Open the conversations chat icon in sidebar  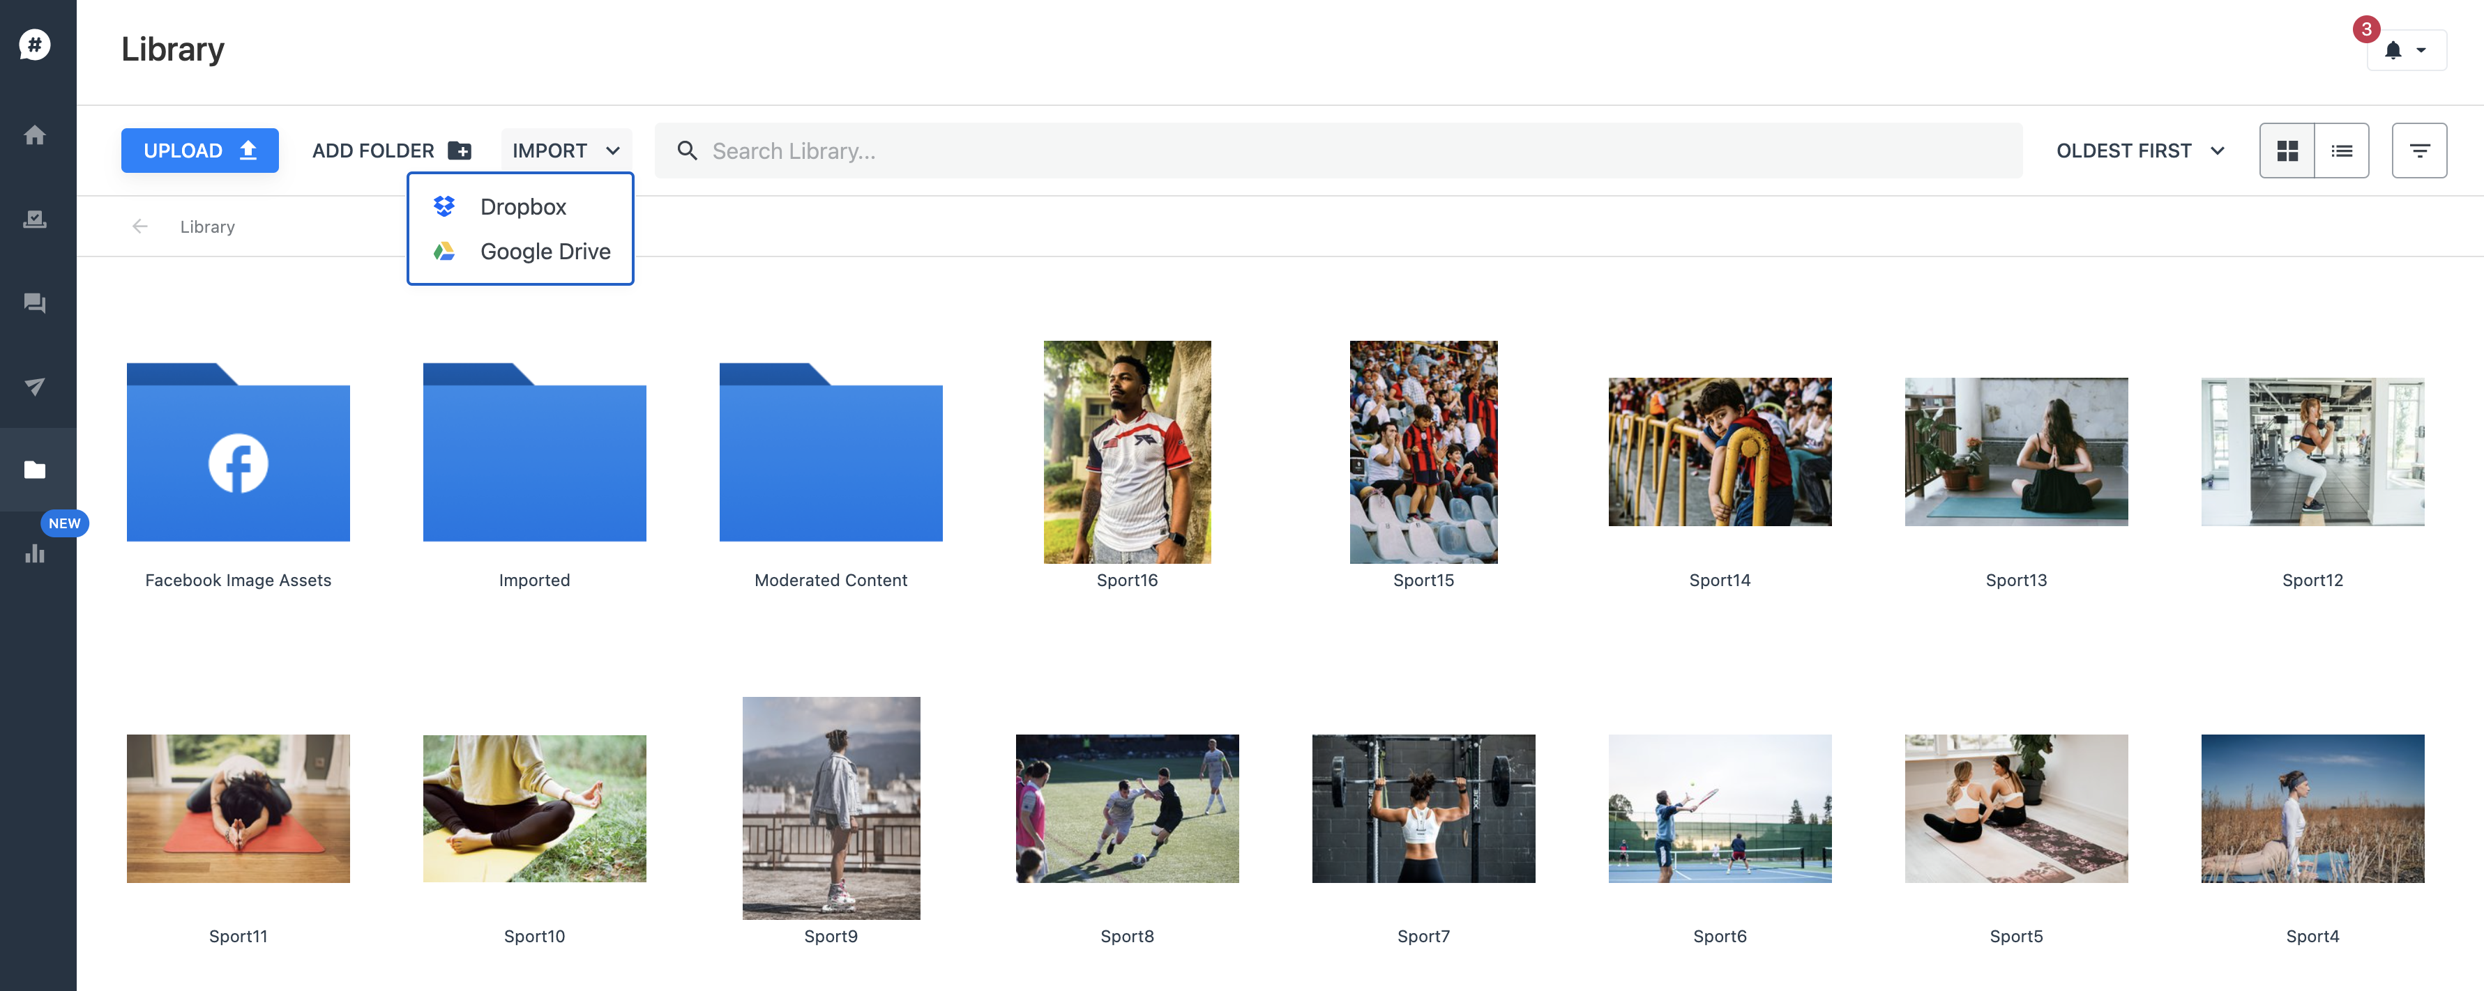point(35,302)
